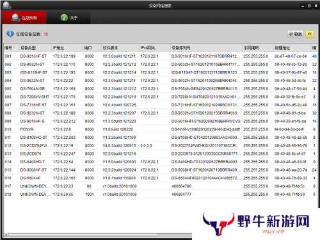Select the PCNVR device row
Screen dimensions: 320x240
pos(160,129)
